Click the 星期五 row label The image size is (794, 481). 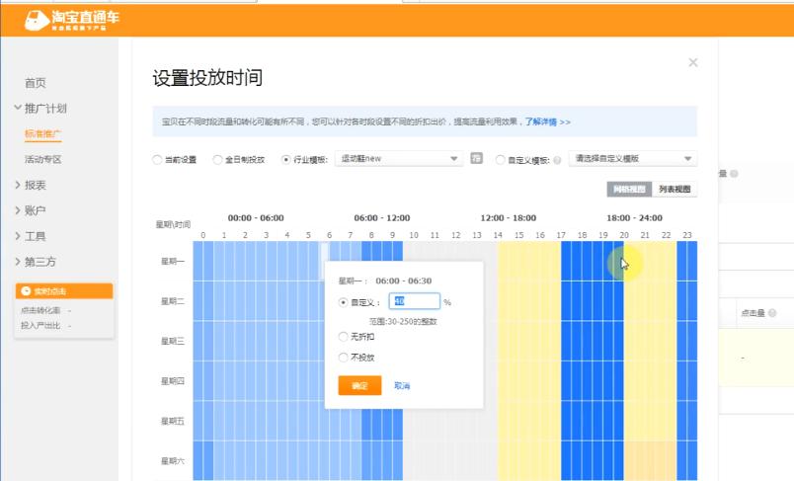173,421
